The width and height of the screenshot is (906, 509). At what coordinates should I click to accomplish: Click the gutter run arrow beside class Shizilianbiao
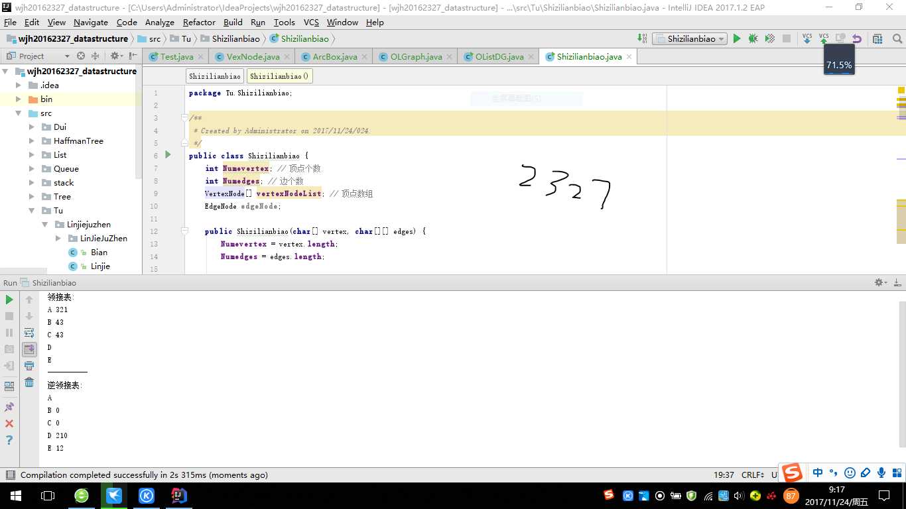(168, 155)
